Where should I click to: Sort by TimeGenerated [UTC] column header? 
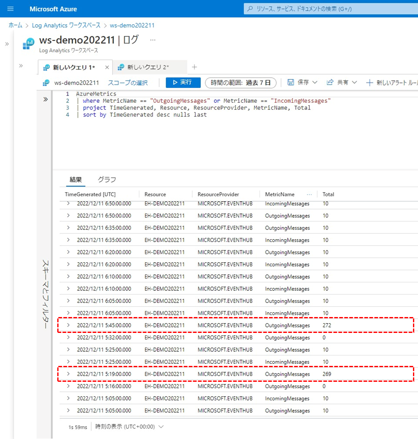click(90, 194)
